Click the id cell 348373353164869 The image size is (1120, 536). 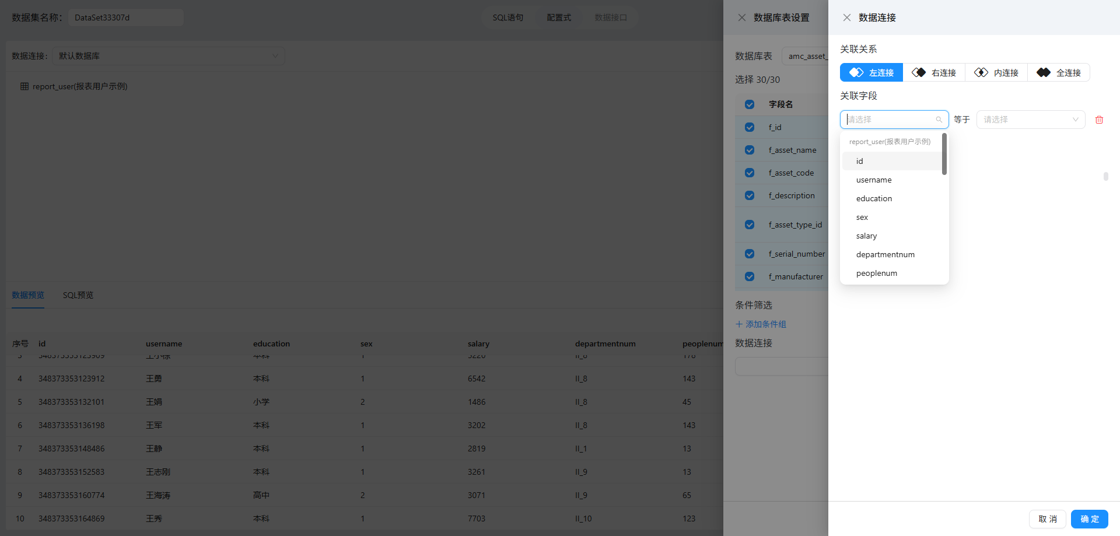[72, 519]
